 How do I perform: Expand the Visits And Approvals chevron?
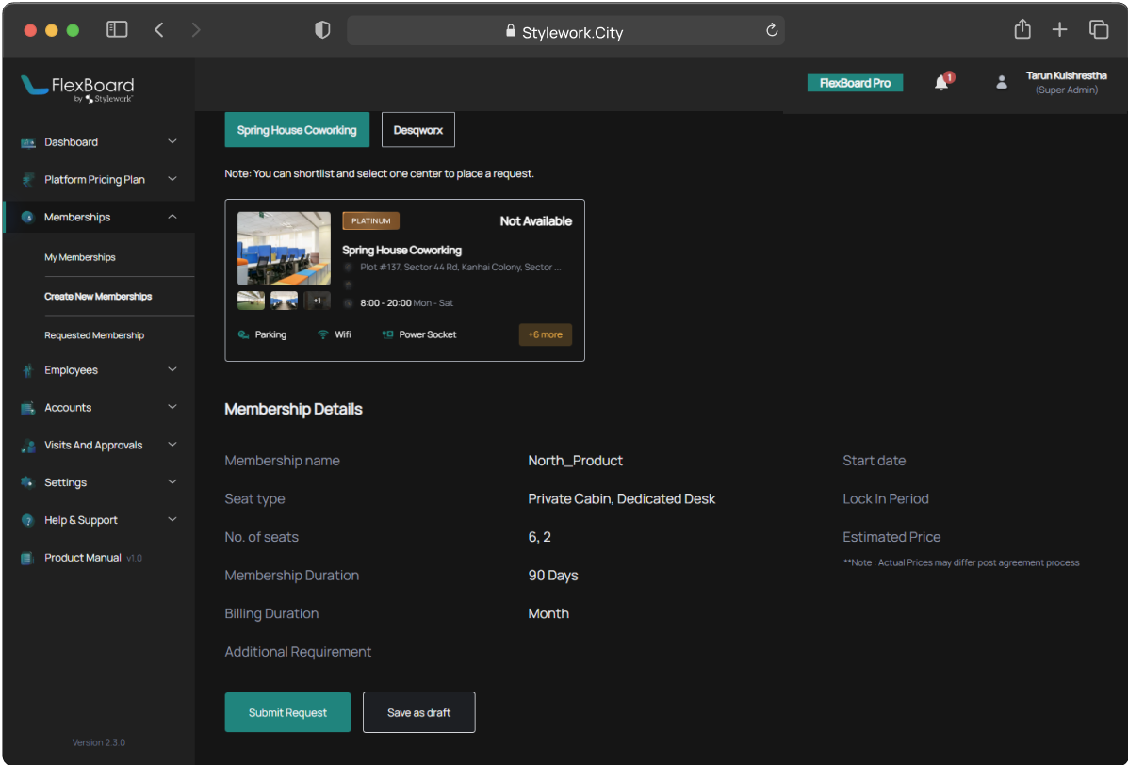[x=172, y=445]
